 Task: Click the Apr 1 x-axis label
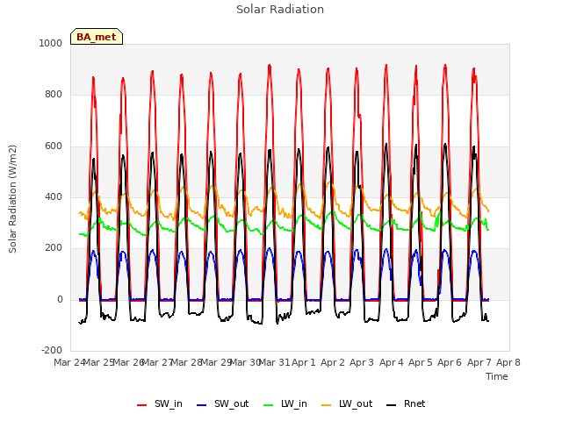pyautogui.click(x=304, y=362)
